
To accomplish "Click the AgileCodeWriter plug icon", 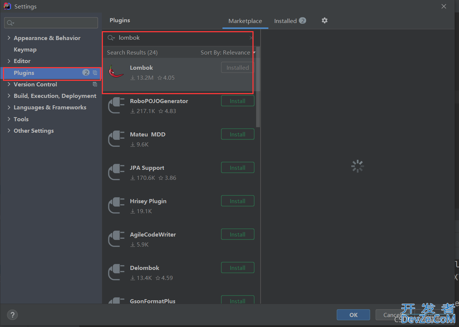I will (116, 239).
